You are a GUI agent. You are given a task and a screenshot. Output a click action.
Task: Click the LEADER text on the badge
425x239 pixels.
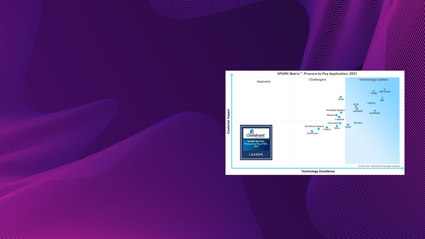(x=256, y=155)
